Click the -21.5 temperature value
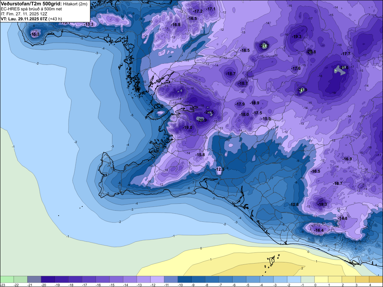383x287 pixels. [x=209, y=112]
